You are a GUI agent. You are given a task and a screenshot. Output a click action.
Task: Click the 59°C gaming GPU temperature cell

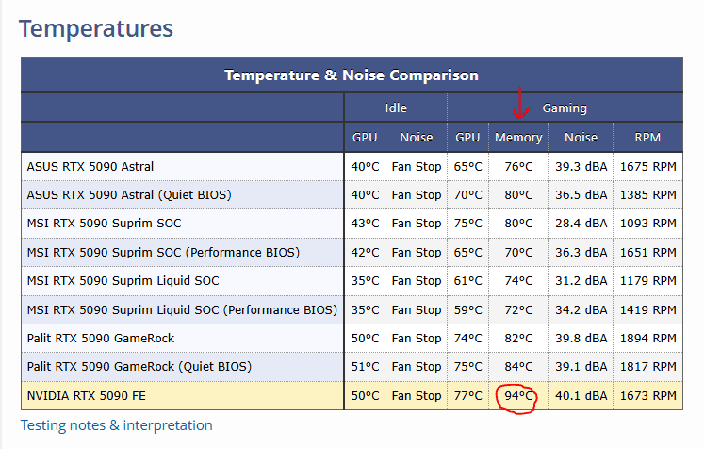coord(468,310)
